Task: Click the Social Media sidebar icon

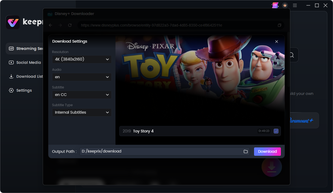Action: (x=11, y=62)
